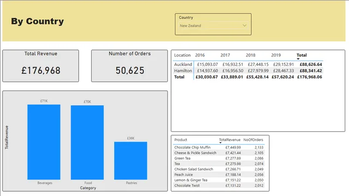Select the Auckland row label

(x=183, y=64)
